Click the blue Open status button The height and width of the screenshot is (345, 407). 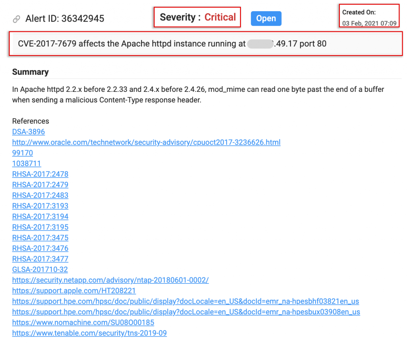[x=266, y=18]
